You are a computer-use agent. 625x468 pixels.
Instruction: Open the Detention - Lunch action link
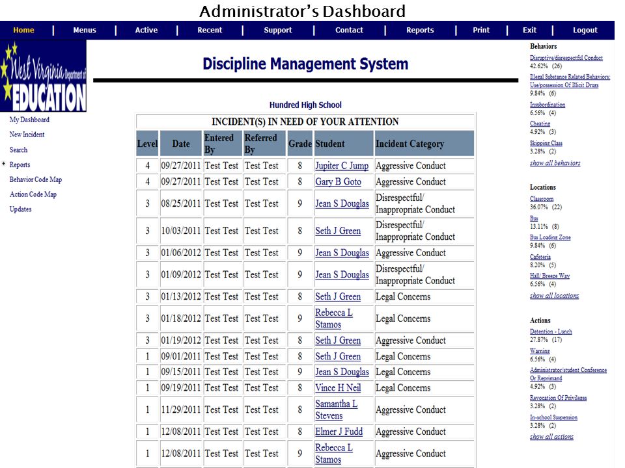click(x=551, y=331)
